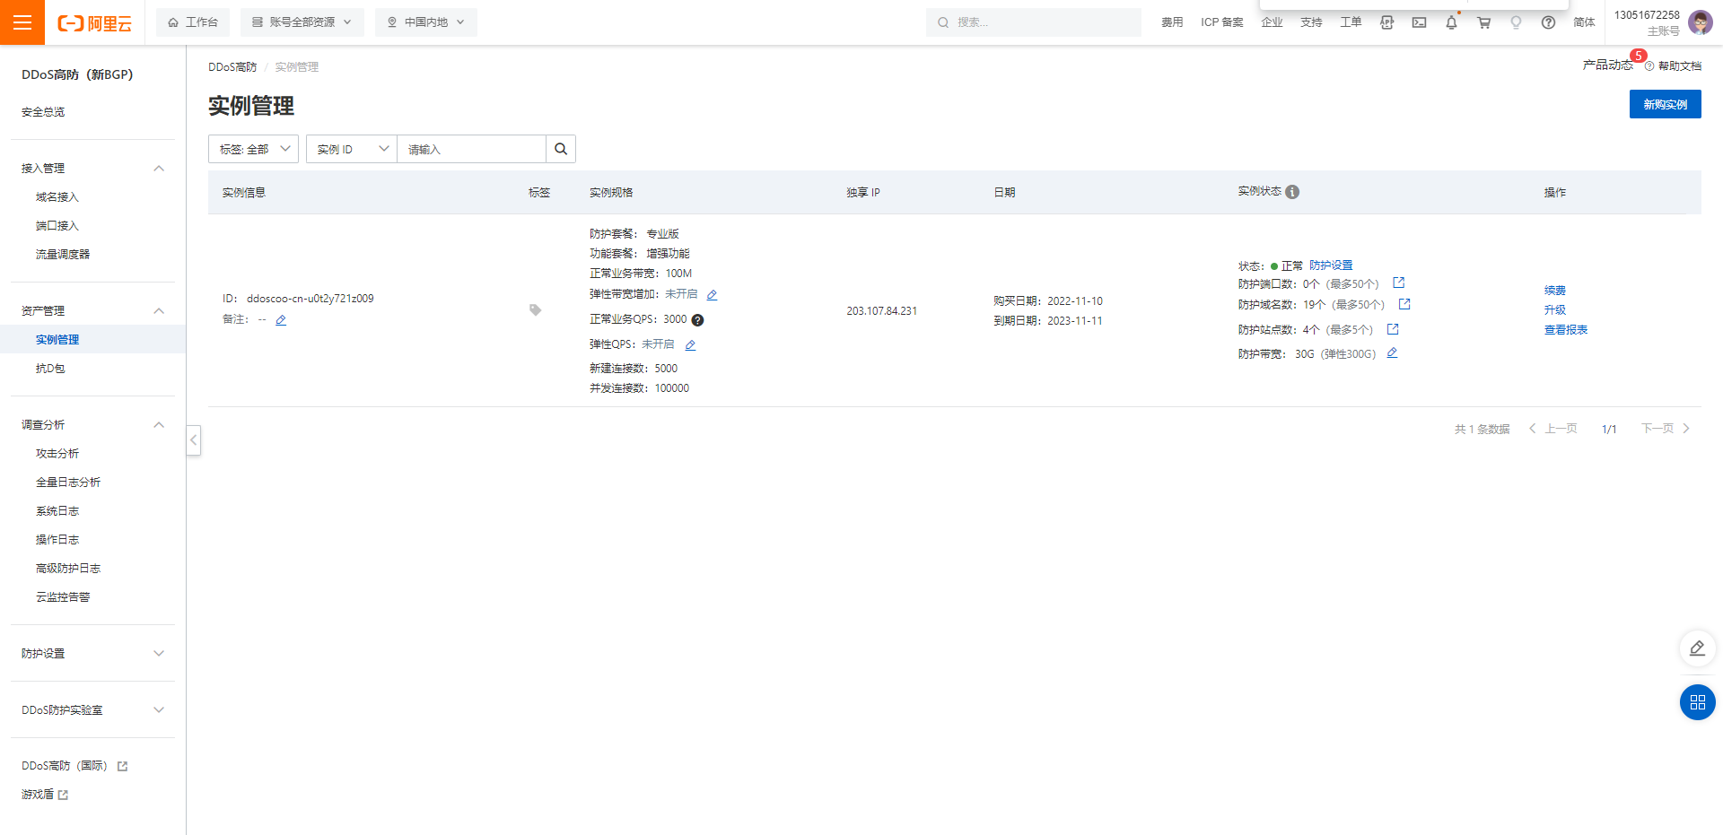
Task: Open the 中国内地 region dropdown
Action: tap(426, 22)
